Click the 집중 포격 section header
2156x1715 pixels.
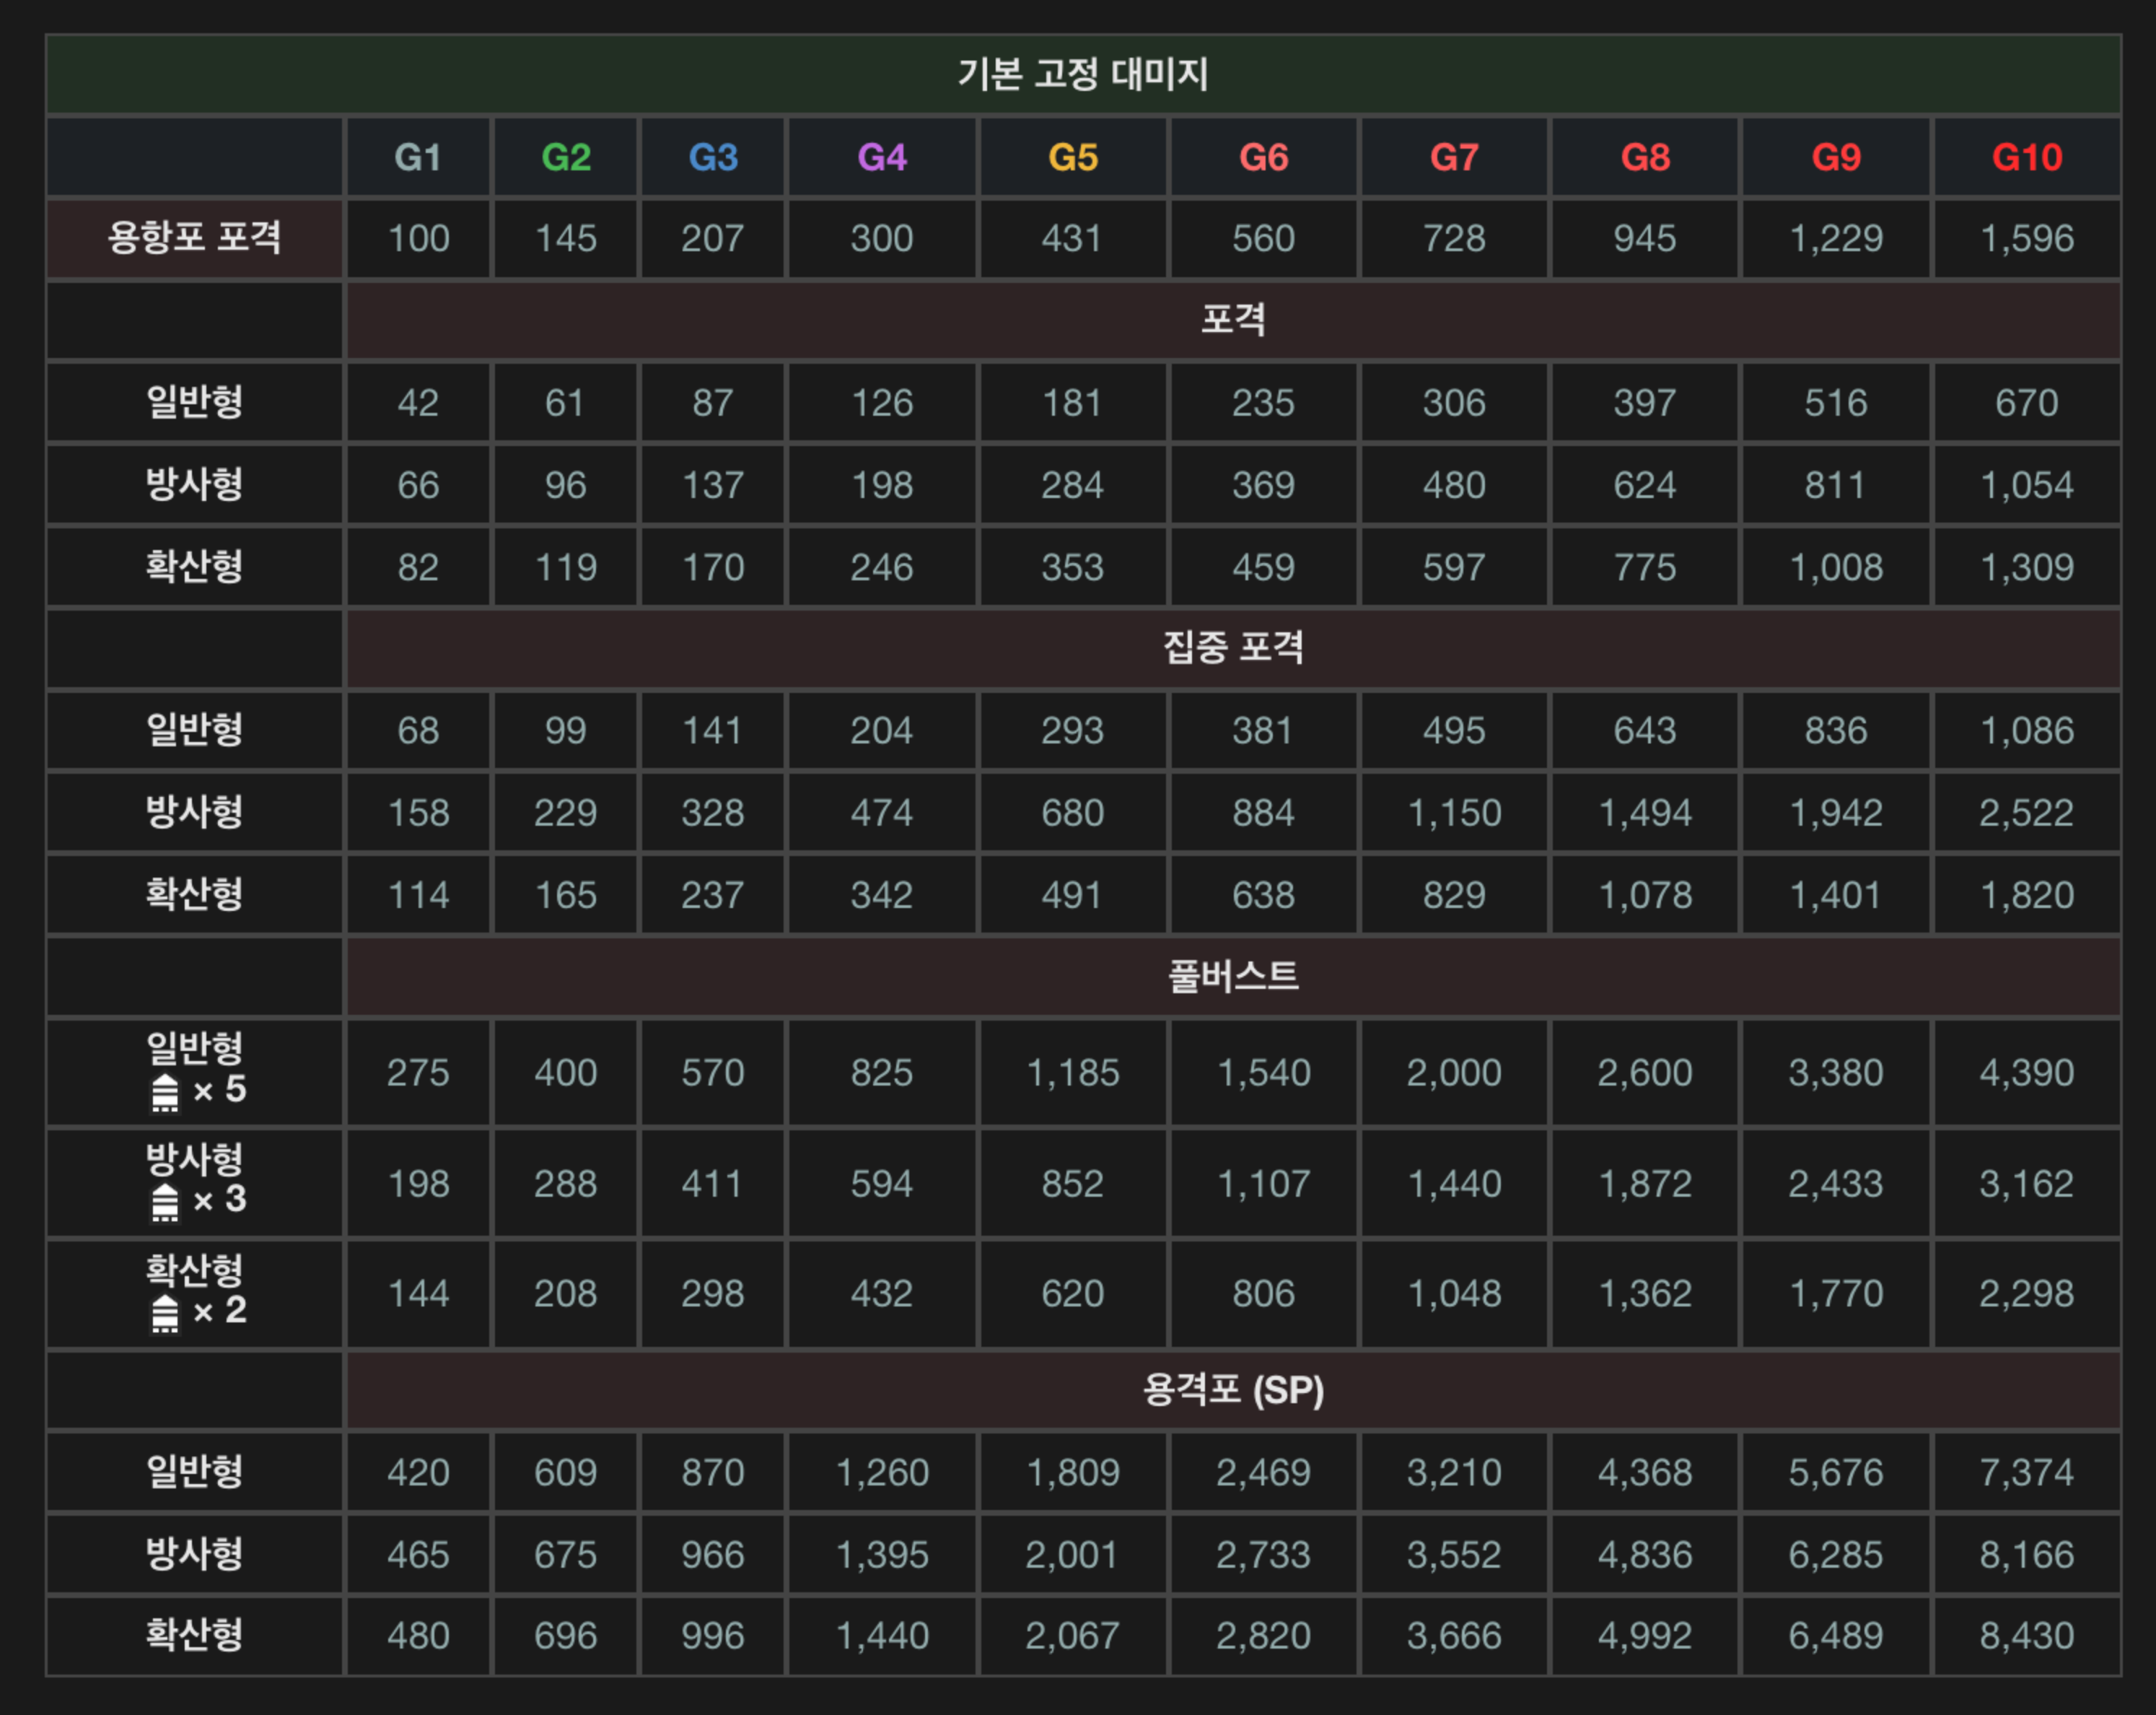click(1232, 647)
